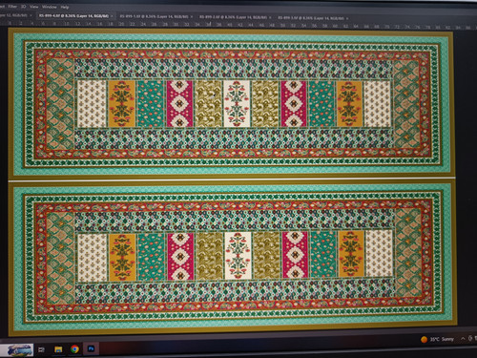The width and height of the screenshot is (477, 358).
Task: Open the 35°C Sunny weather widget
Action: pos(437,339)
